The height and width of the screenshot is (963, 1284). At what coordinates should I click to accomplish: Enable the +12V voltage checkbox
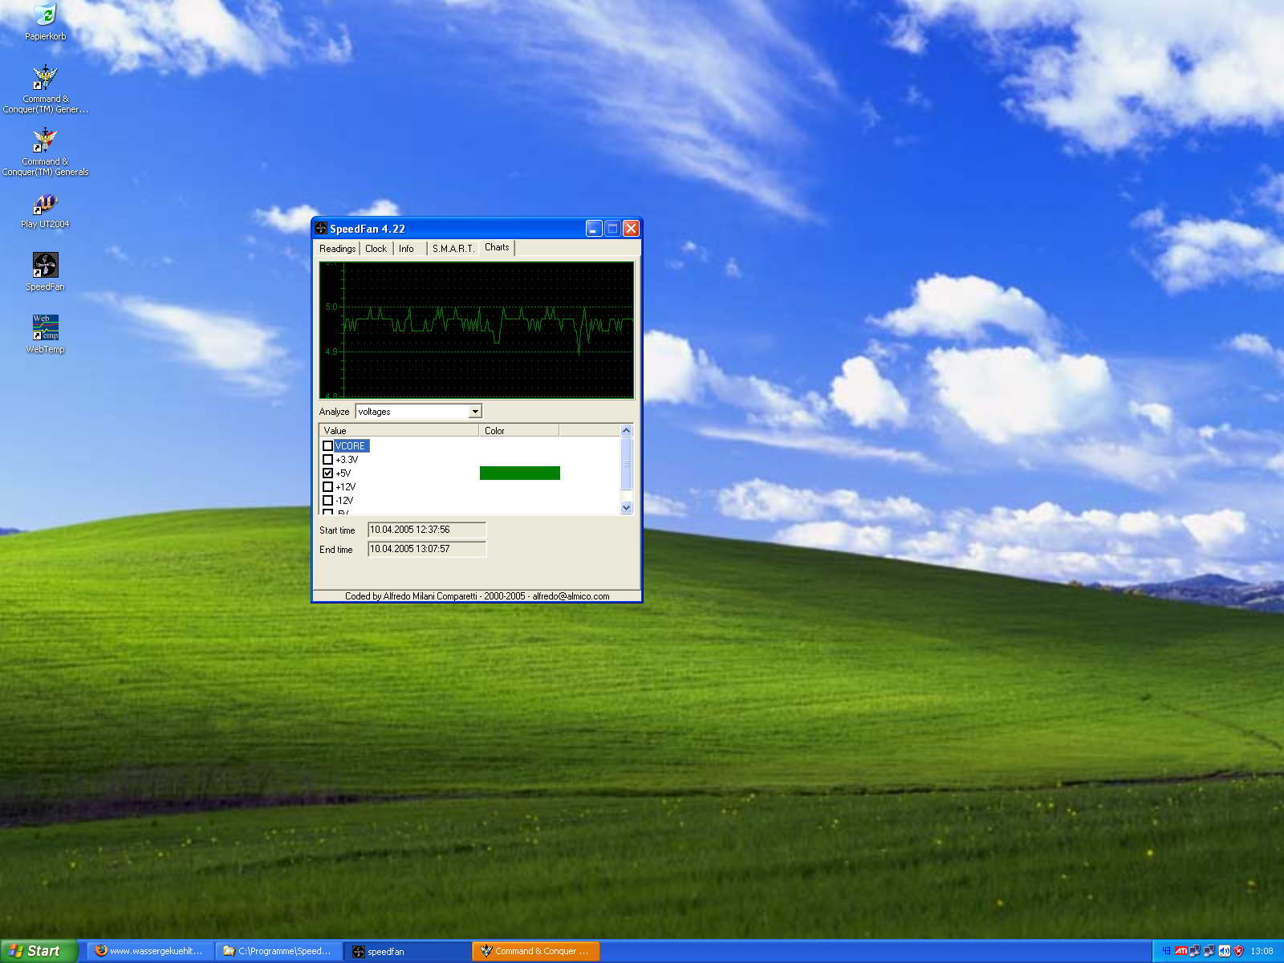tap(327, 487)
